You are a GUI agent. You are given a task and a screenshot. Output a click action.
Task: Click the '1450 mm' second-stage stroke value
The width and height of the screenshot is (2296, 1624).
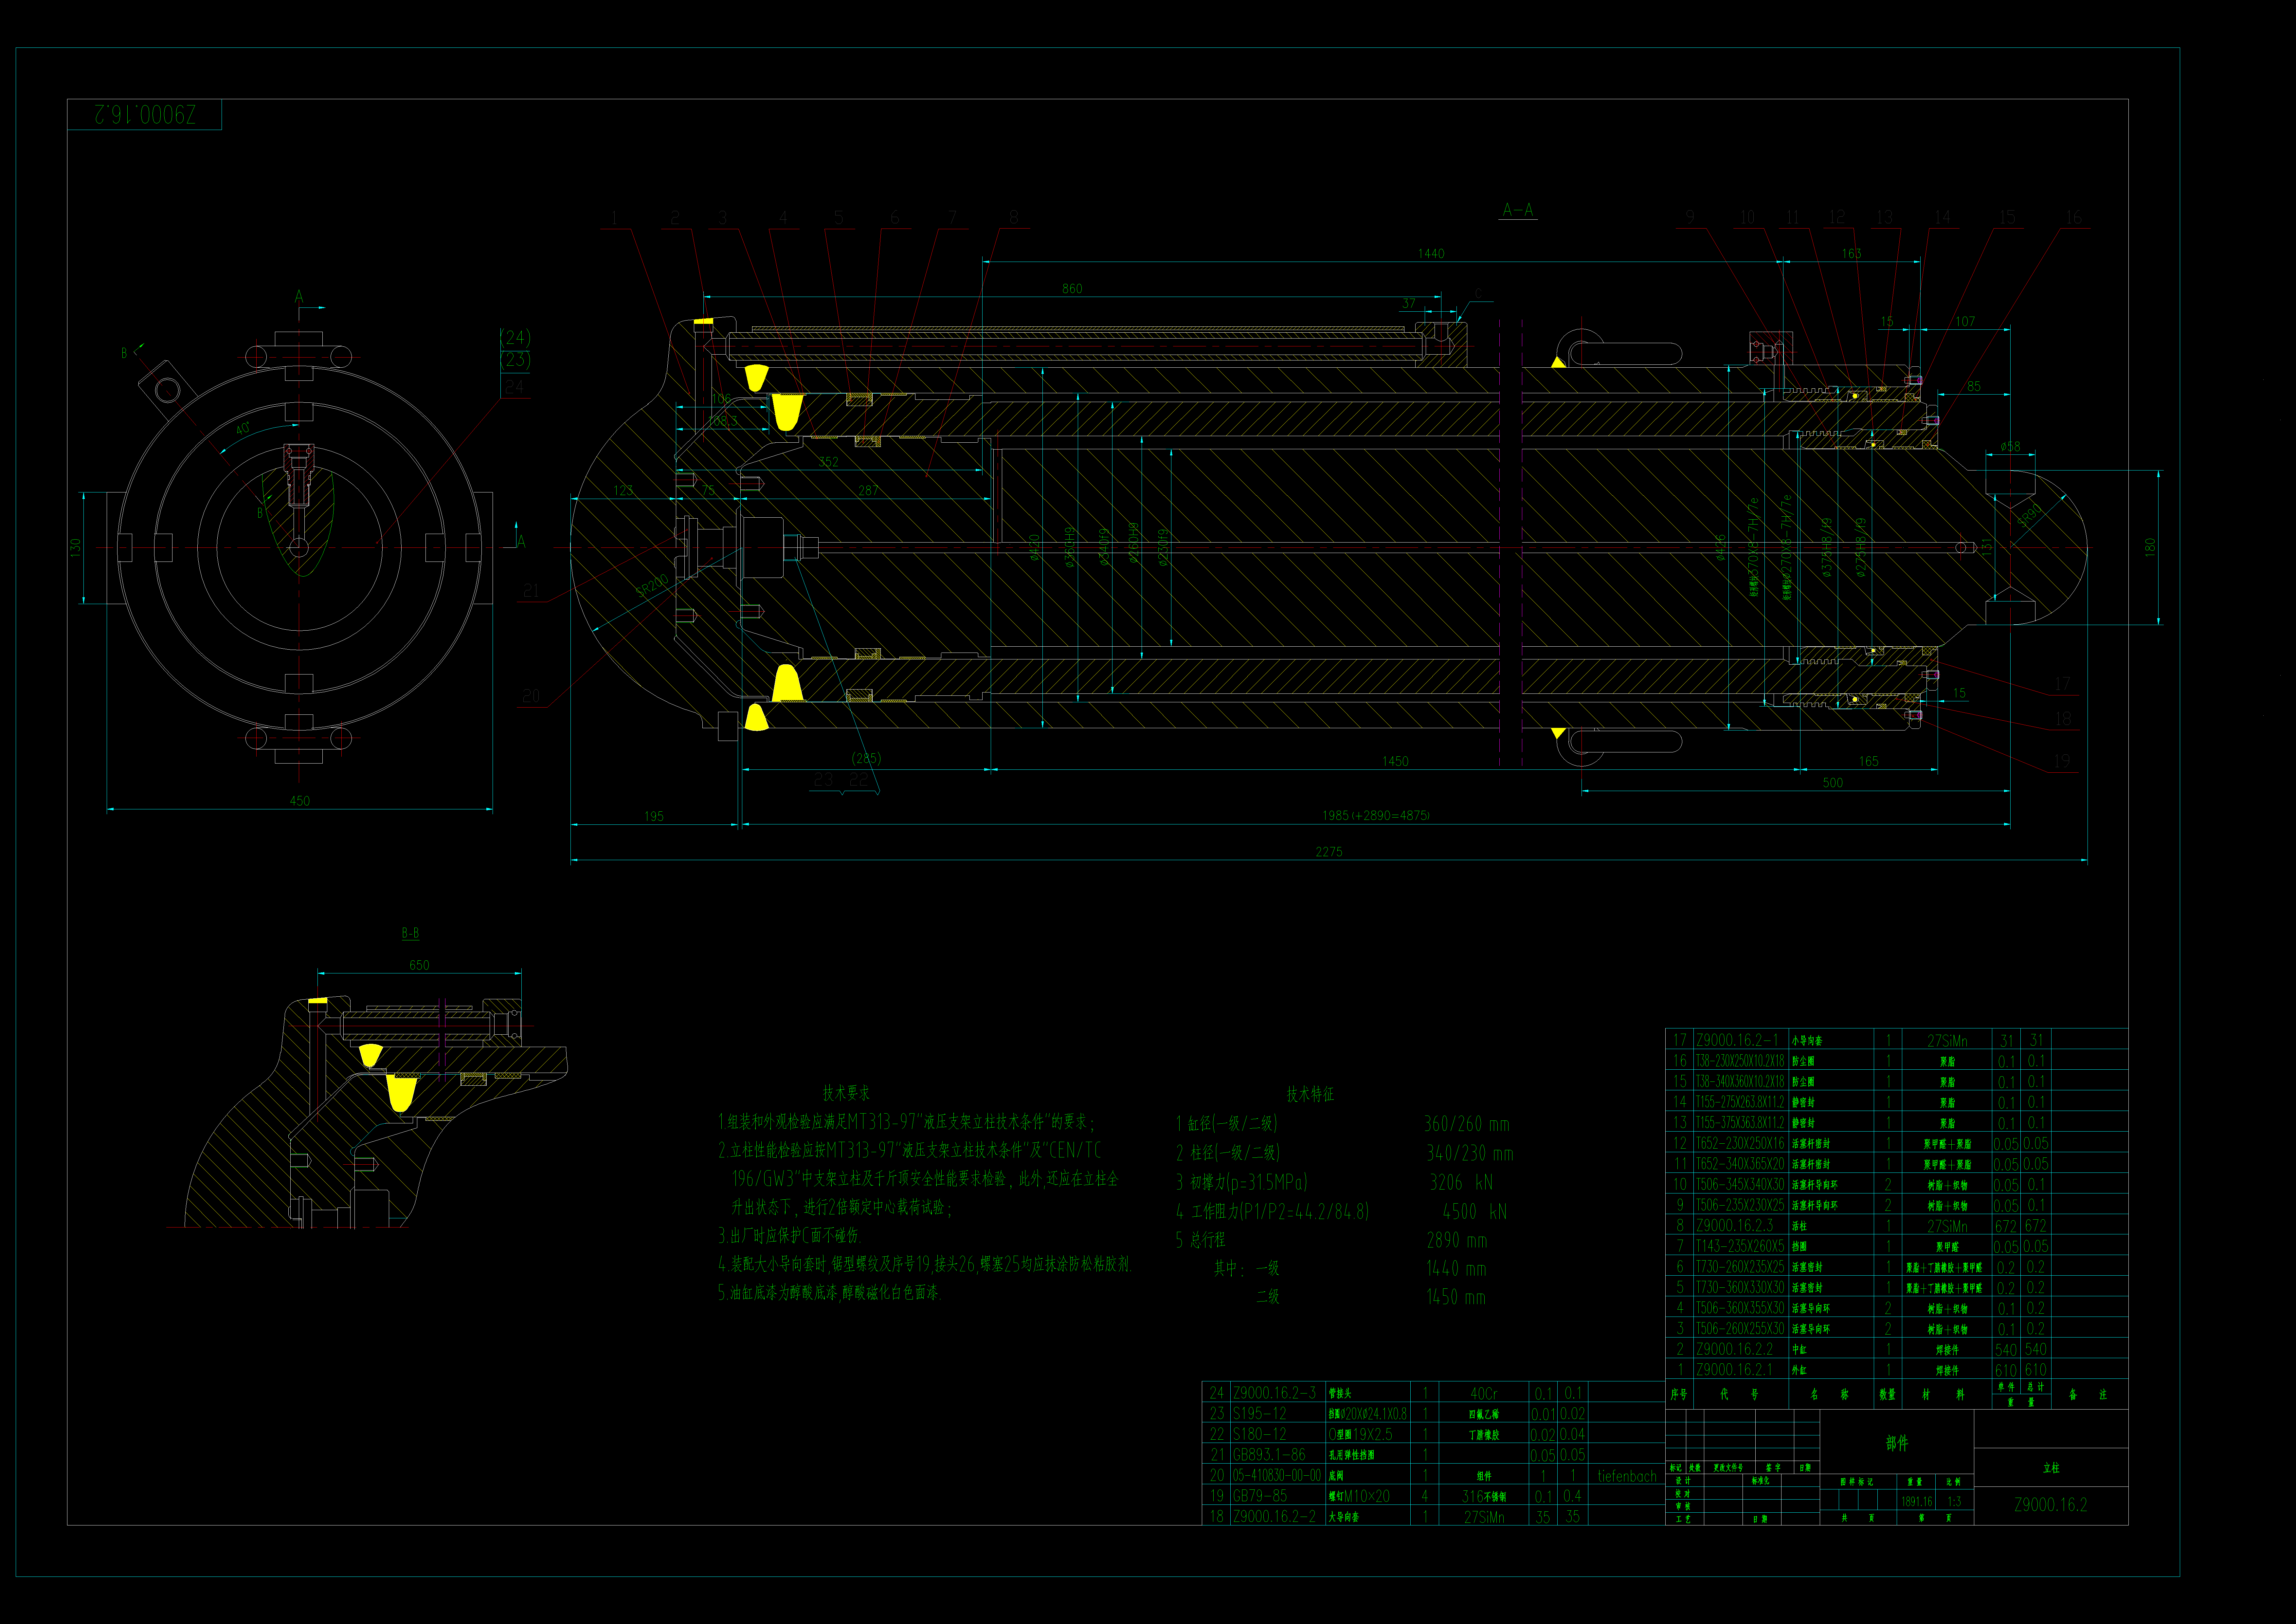click(1456, 1297)
